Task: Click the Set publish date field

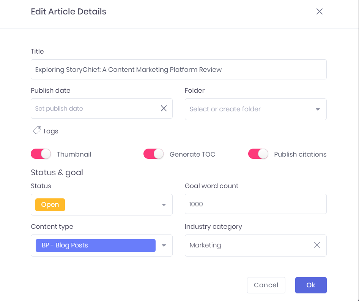Action: point(95,108)
